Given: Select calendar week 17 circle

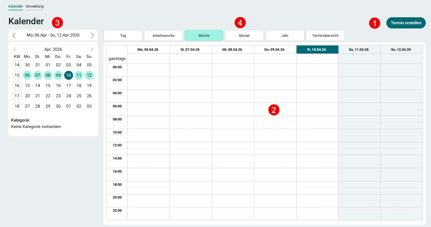Looking at the screenshot, I should (17, 96).
